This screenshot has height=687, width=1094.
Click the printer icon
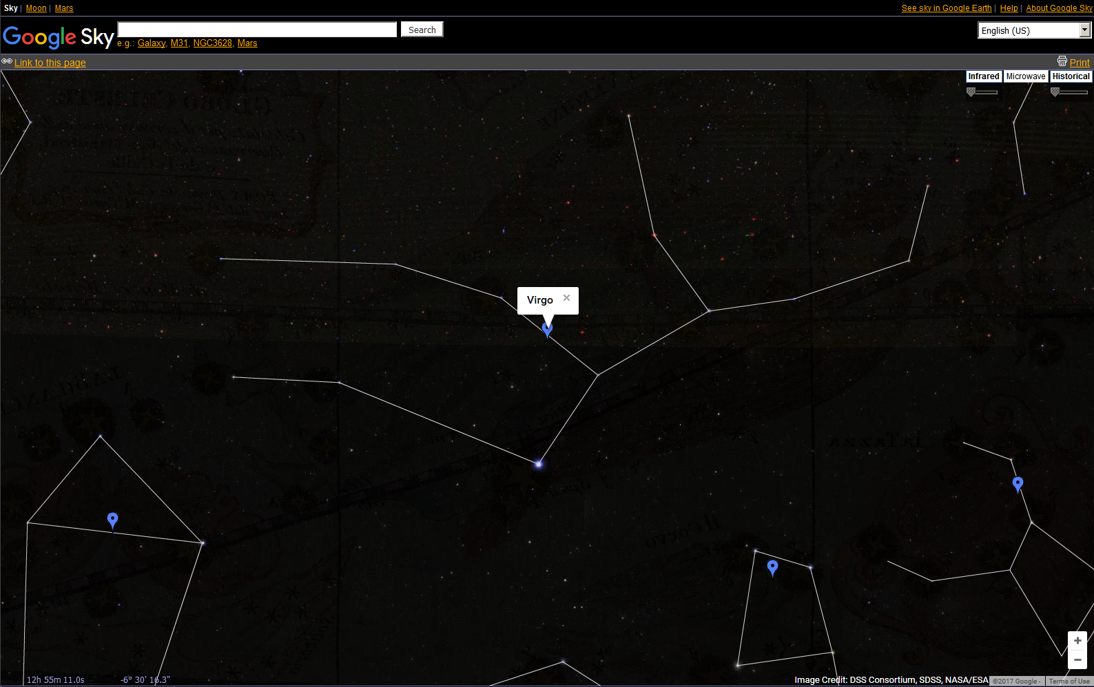(1062, 61)
